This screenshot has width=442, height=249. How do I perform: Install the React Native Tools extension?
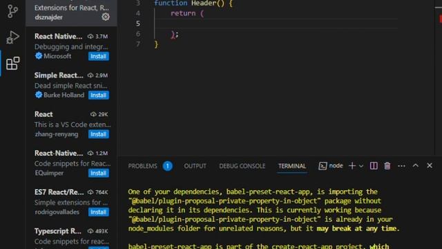tap(98, 56)
